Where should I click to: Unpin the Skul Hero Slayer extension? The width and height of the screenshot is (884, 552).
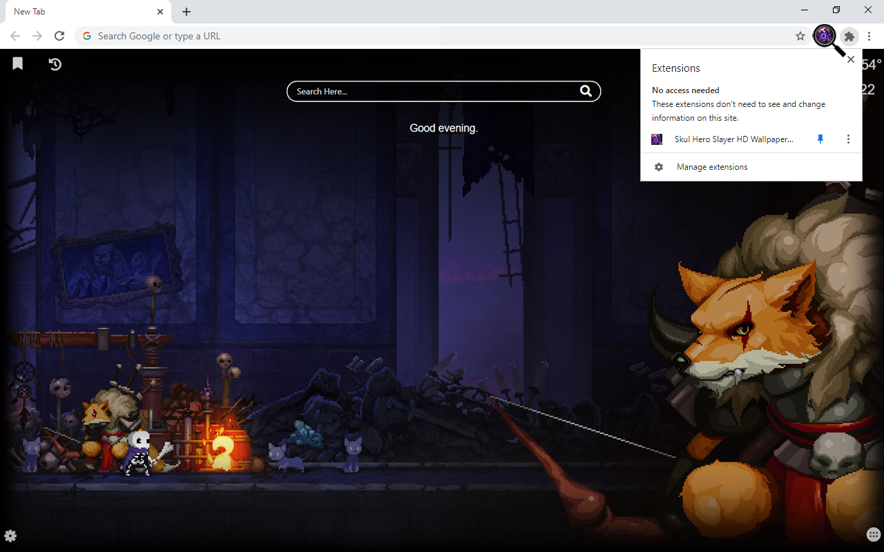click(x=820, y=139)
